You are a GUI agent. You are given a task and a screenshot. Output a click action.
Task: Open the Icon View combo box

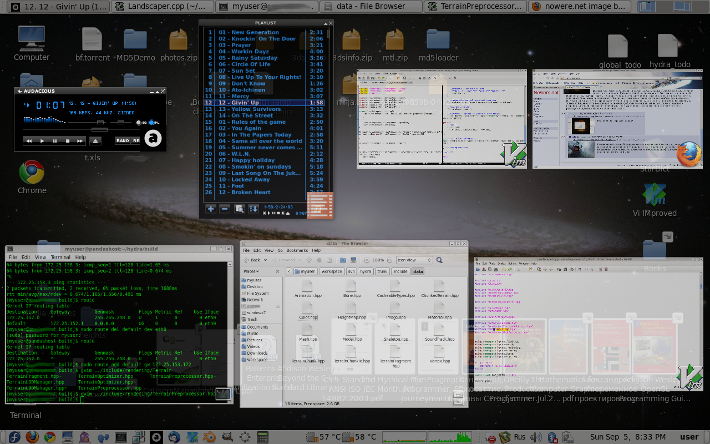pyautogui.click(x=414, y=260)
